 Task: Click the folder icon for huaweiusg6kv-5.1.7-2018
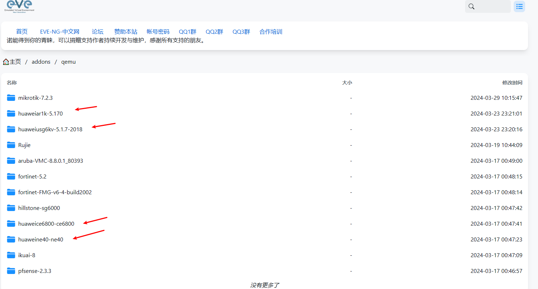tap(11, 129)
